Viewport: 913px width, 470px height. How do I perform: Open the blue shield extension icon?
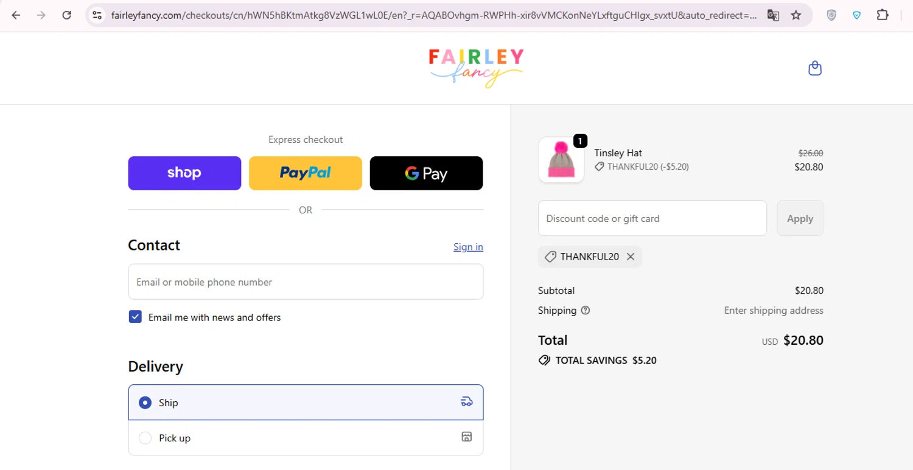coord(857,15)
